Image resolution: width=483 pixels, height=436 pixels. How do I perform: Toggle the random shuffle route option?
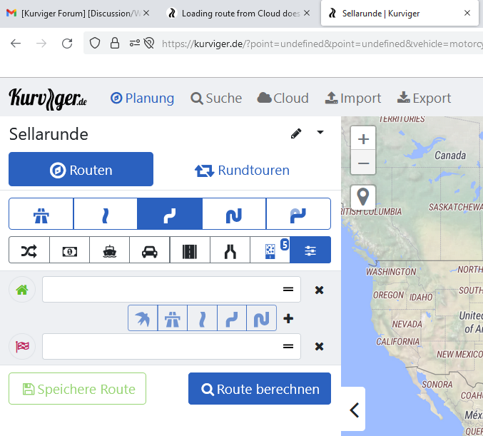coord(29,250)
